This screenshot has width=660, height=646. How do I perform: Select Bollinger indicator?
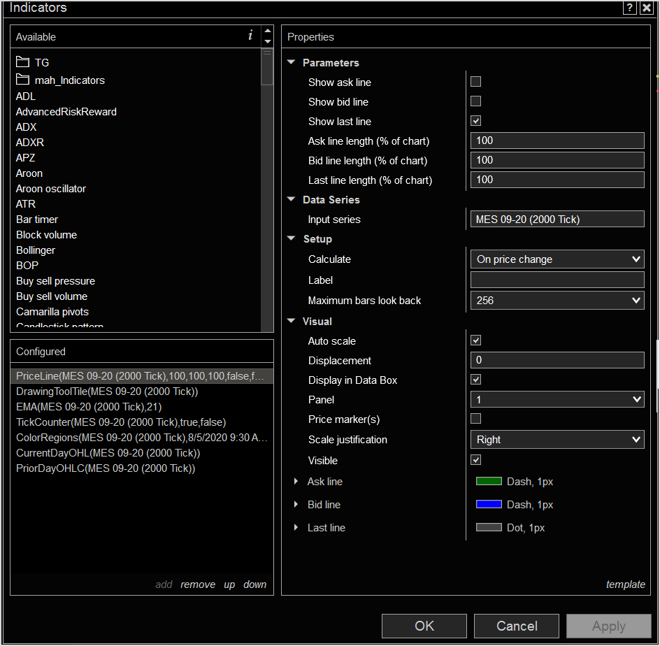click(36, 250)
